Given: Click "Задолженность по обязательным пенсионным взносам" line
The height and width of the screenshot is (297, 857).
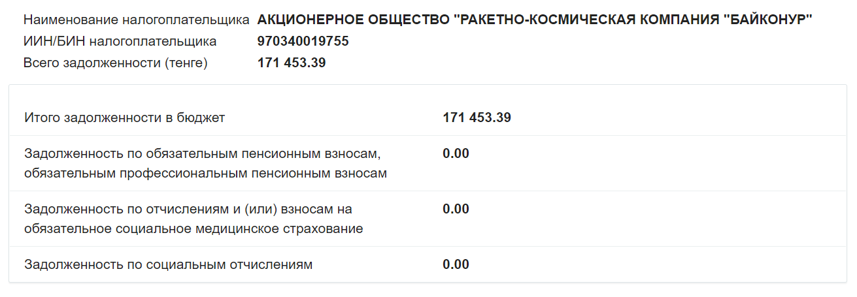Looking at the screenshot, I should [x=202, y=154].
